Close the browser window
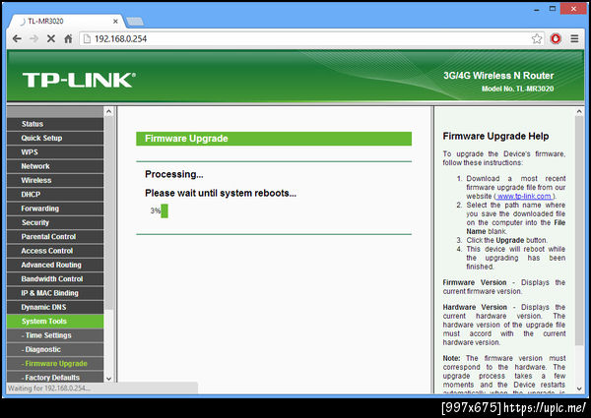 573,9
